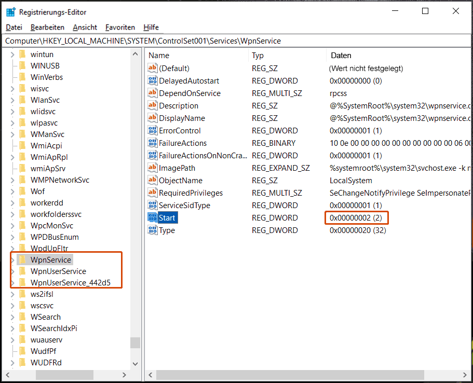Select the ImagePath value name
Viewport: 473px width, 383px height.
point(177,168)
